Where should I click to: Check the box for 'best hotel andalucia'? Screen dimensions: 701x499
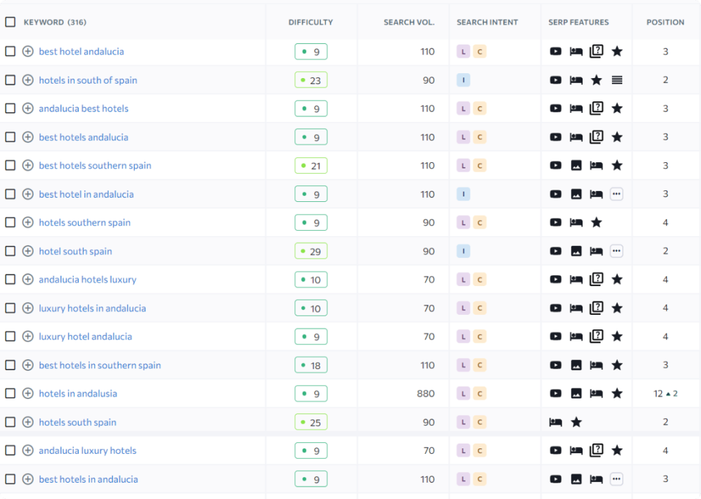click(x=10, y=51)
